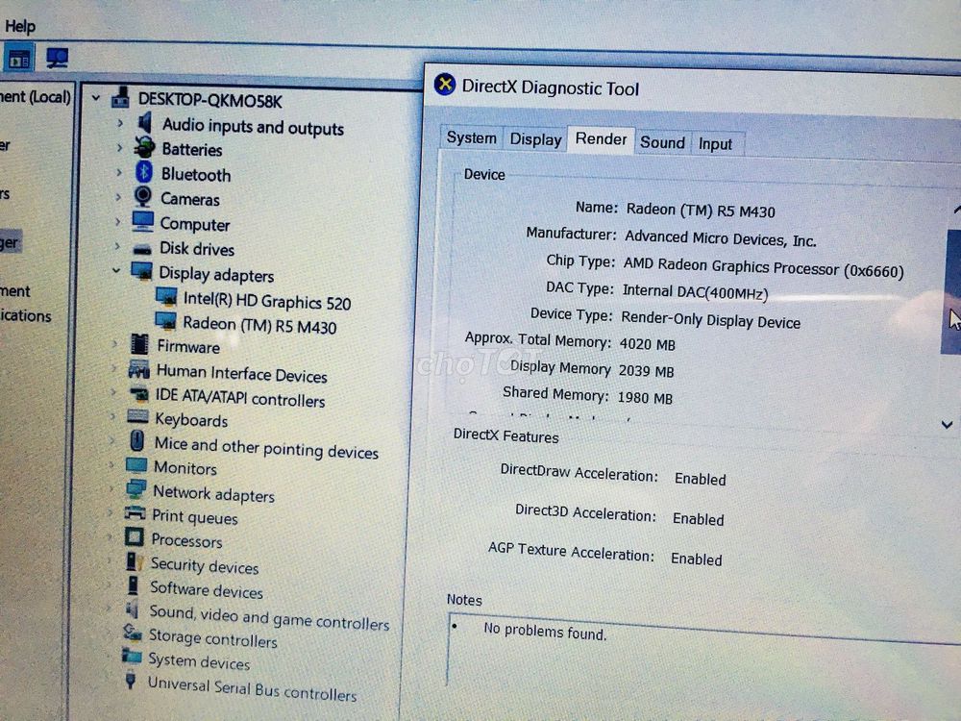Image resolution: width=961 pixels, height=721 pixels.
Task: Click the Chip Type value text
Action: point(764,267)
